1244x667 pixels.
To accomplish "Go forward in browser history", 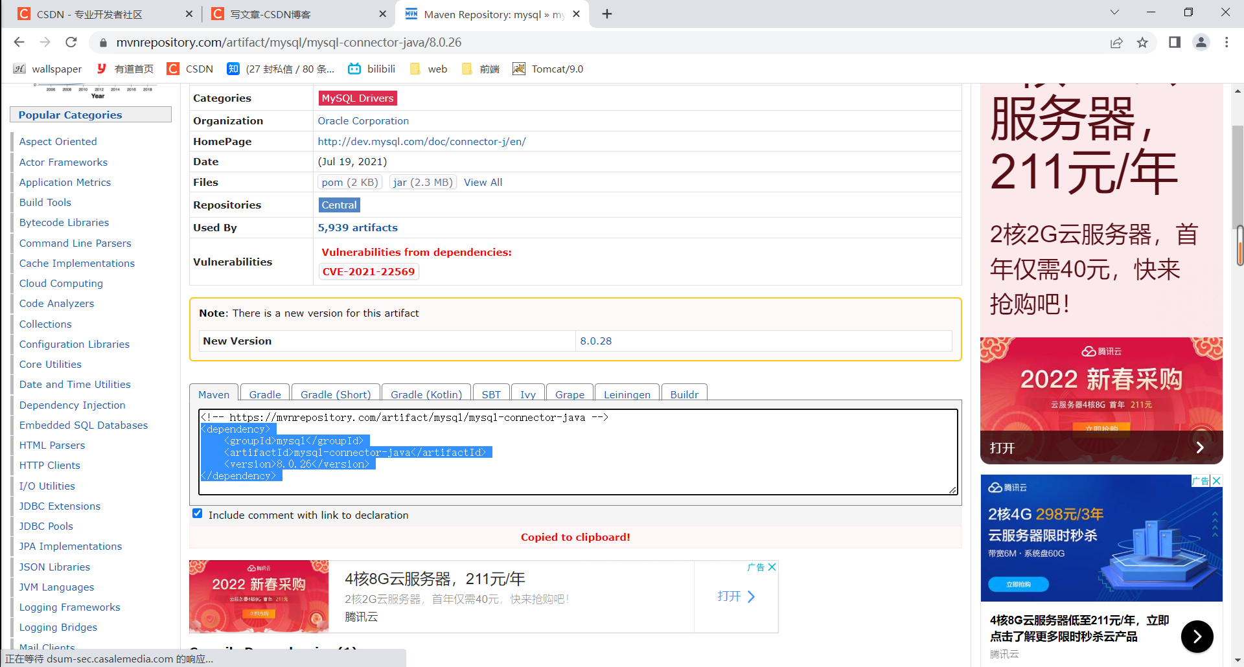I will pyautogui.click(x=45, y=42).
